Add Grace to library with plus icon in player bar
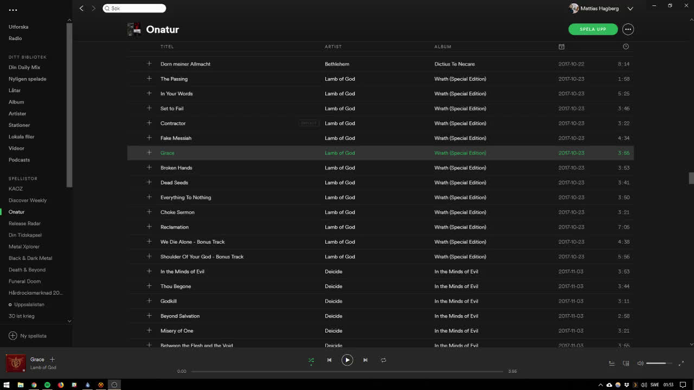The height and width of the screenshot is (390, 694). coord(53,360)
